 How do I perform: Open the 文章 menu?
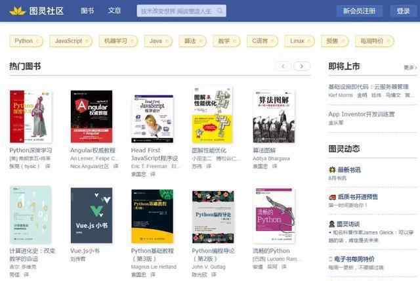114,11
